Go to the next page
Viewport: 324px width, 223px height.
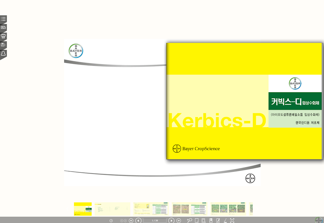click(x=171, y=221)
